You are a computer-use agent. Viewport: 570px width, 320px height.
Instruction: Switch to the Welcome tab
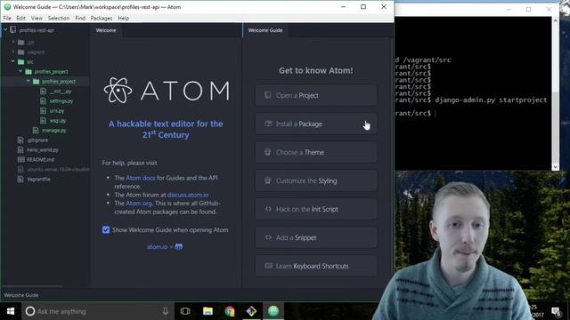(x=106, y=30)
